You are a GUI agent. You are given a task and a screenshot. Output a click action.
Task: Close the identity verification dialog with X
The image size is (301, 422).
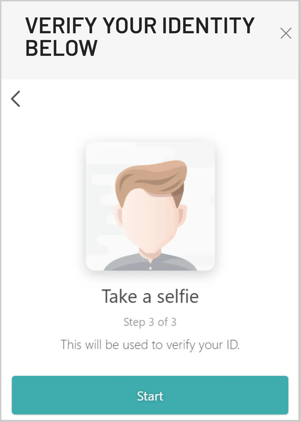(x=286, y=33)
